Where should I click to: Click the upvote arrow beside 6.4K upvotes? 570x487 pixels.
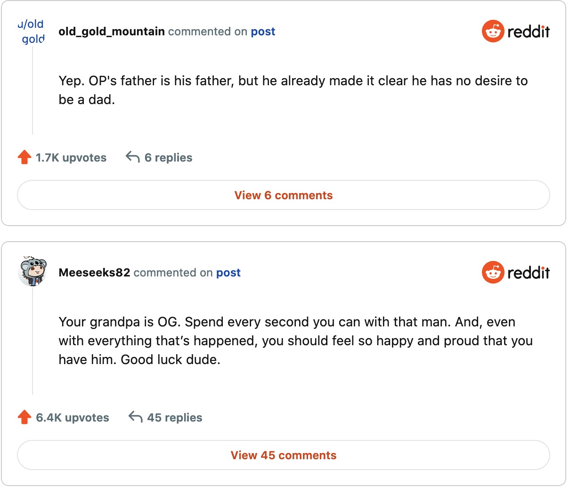point(24,417)
